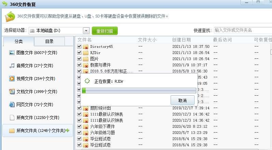
Task: Click the 重新扫描 rescan button
Action: (x=104, y=31)
